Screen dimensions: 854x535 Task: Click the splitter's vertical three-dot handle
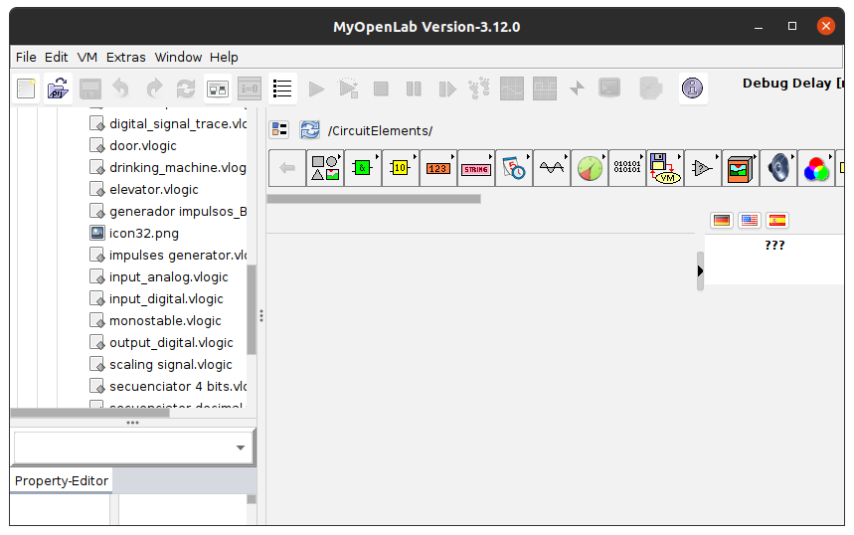click(261, 315)
